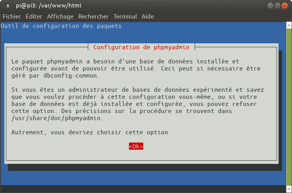
Task: Open the Rechercher menu
Action: 93,17
